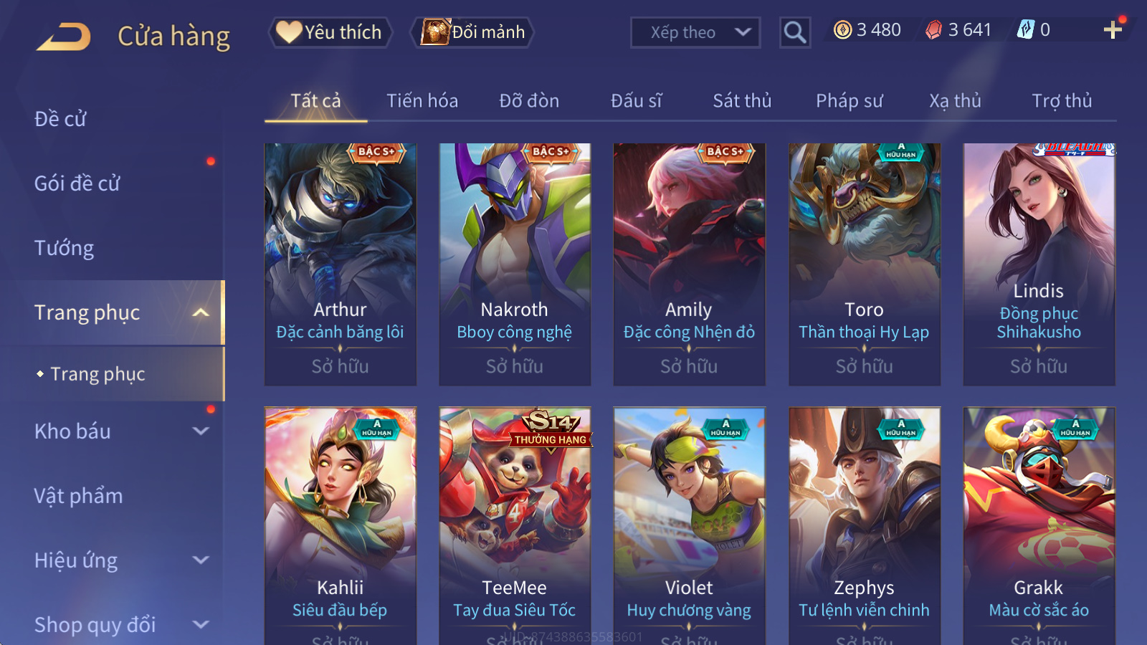Click the red ruby gem icon
The height and width of the screenshot is (645, 1147).
[x=933, y=29]
